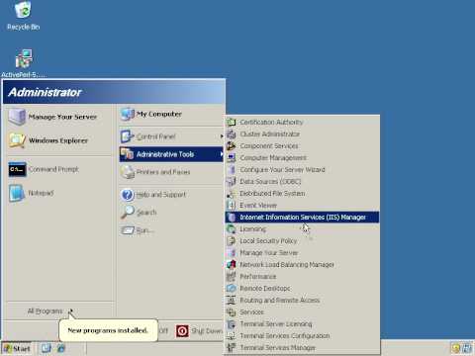The image size is (475, 356).
Task: Click the Cluster Administrator icon
Action: (232, 133)
